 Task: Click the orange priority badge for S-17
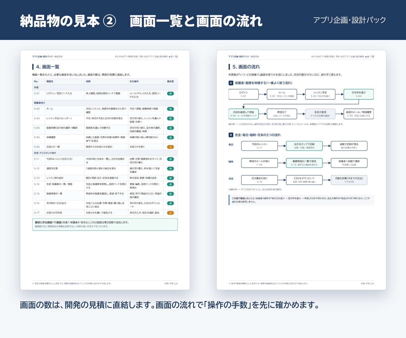coord(170,213)
